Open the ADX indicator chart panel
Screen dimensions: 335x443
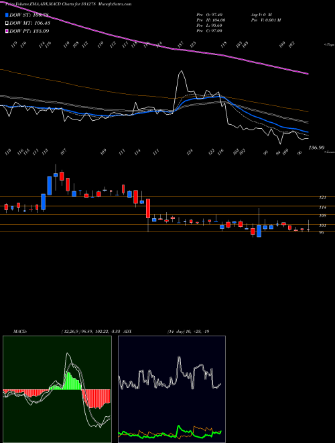pyautogui.click(x=172, y=389)
